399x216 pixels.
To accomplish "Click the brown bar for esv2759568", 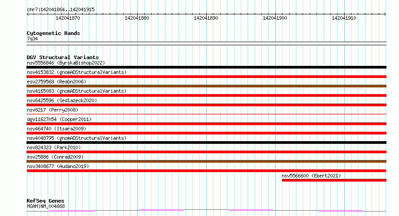I will 206,86.
